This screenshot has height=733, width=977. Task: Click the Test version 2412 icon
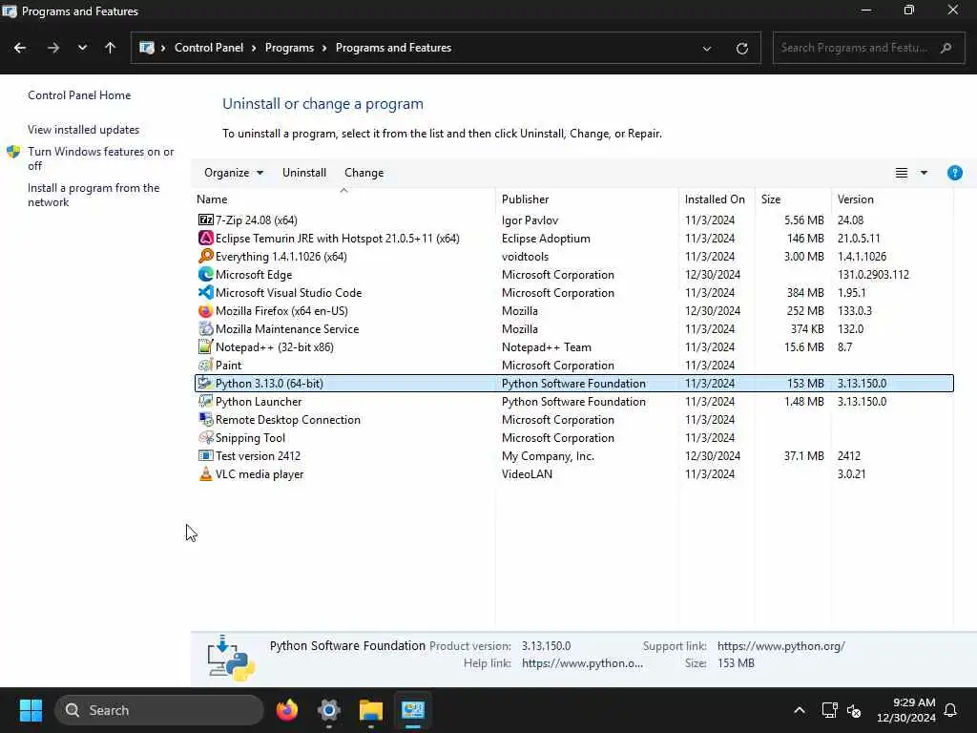(205, 455)
